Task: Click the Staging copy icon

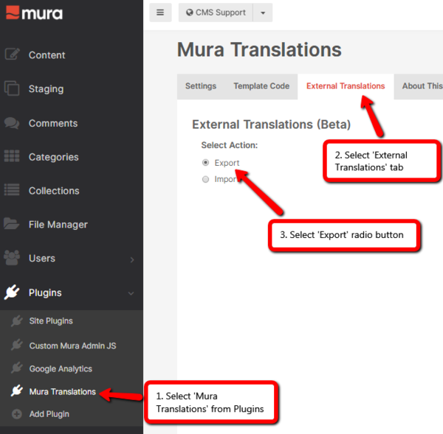Action: point(12,88)
